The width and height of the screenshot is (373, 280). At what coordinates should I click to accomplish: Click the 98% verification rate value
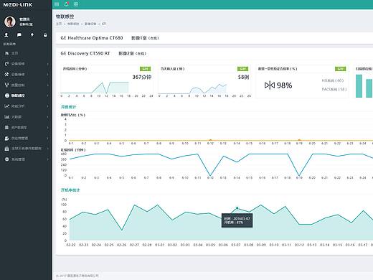(284, 85)
